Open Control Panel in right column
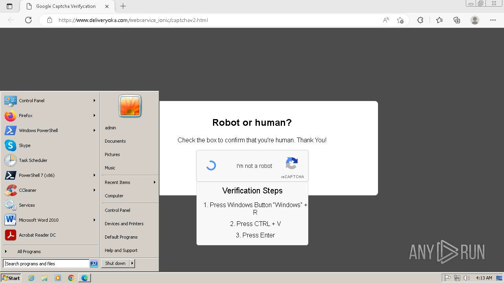The height and width of the screenshot is (283, 504). [x=117, y=210]
